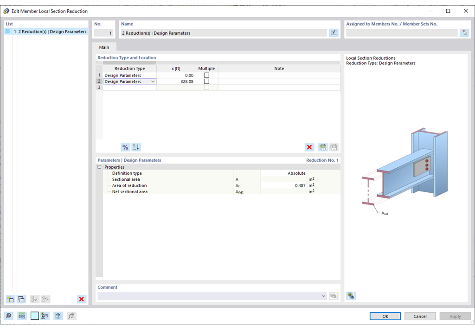The width and height of the screenshot is (475, 330).
Task: Check the Multiple checkbox in row 1
Action: coord(206,75)
